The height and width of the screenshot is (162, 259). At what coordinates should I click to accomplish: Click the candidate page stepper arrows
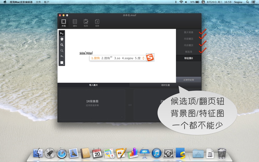(x=143, y=58)
